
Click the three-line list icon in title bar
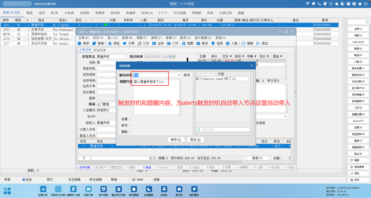tap(331, 4)
